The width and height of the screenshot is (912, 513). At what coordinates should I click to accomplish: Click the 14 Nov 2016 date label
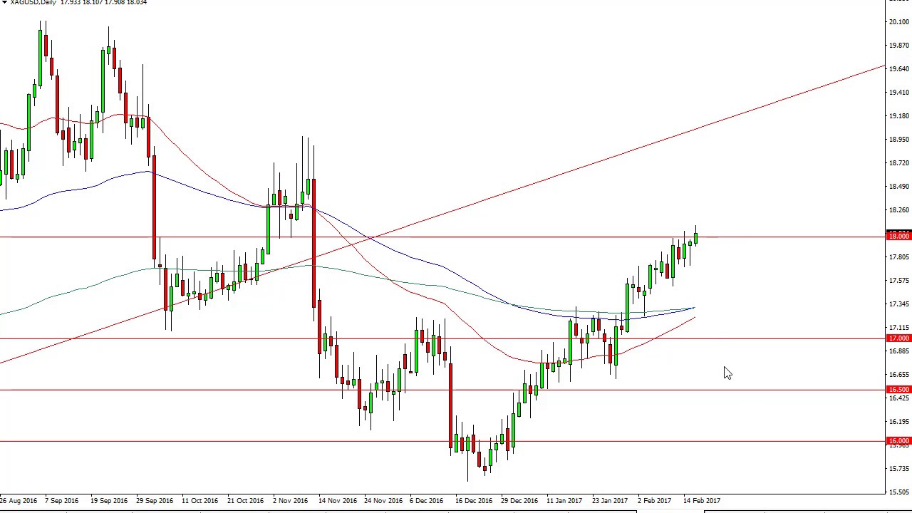coord(337,501)
